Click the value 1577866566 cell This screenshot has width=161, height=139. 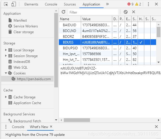click(97, 54)
